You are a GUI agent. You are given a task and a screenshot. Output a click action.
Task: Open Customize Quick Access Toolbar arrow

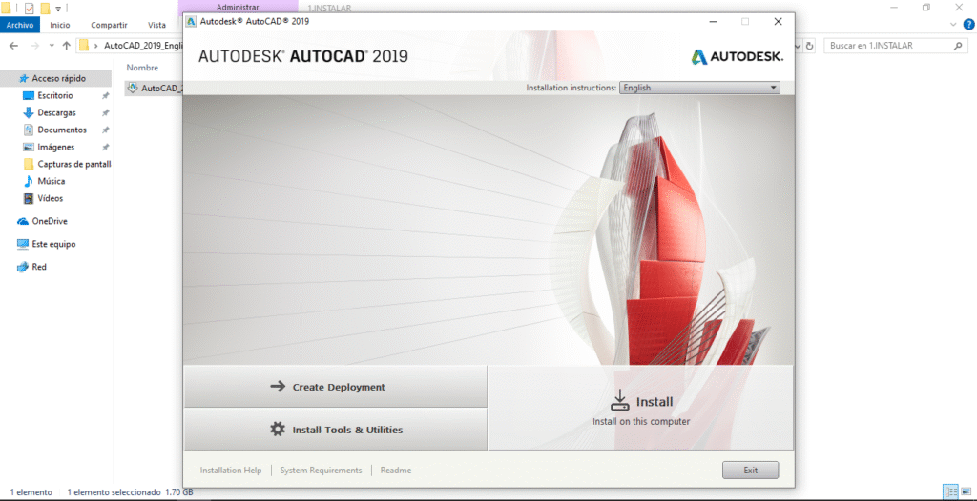[58, 9]
